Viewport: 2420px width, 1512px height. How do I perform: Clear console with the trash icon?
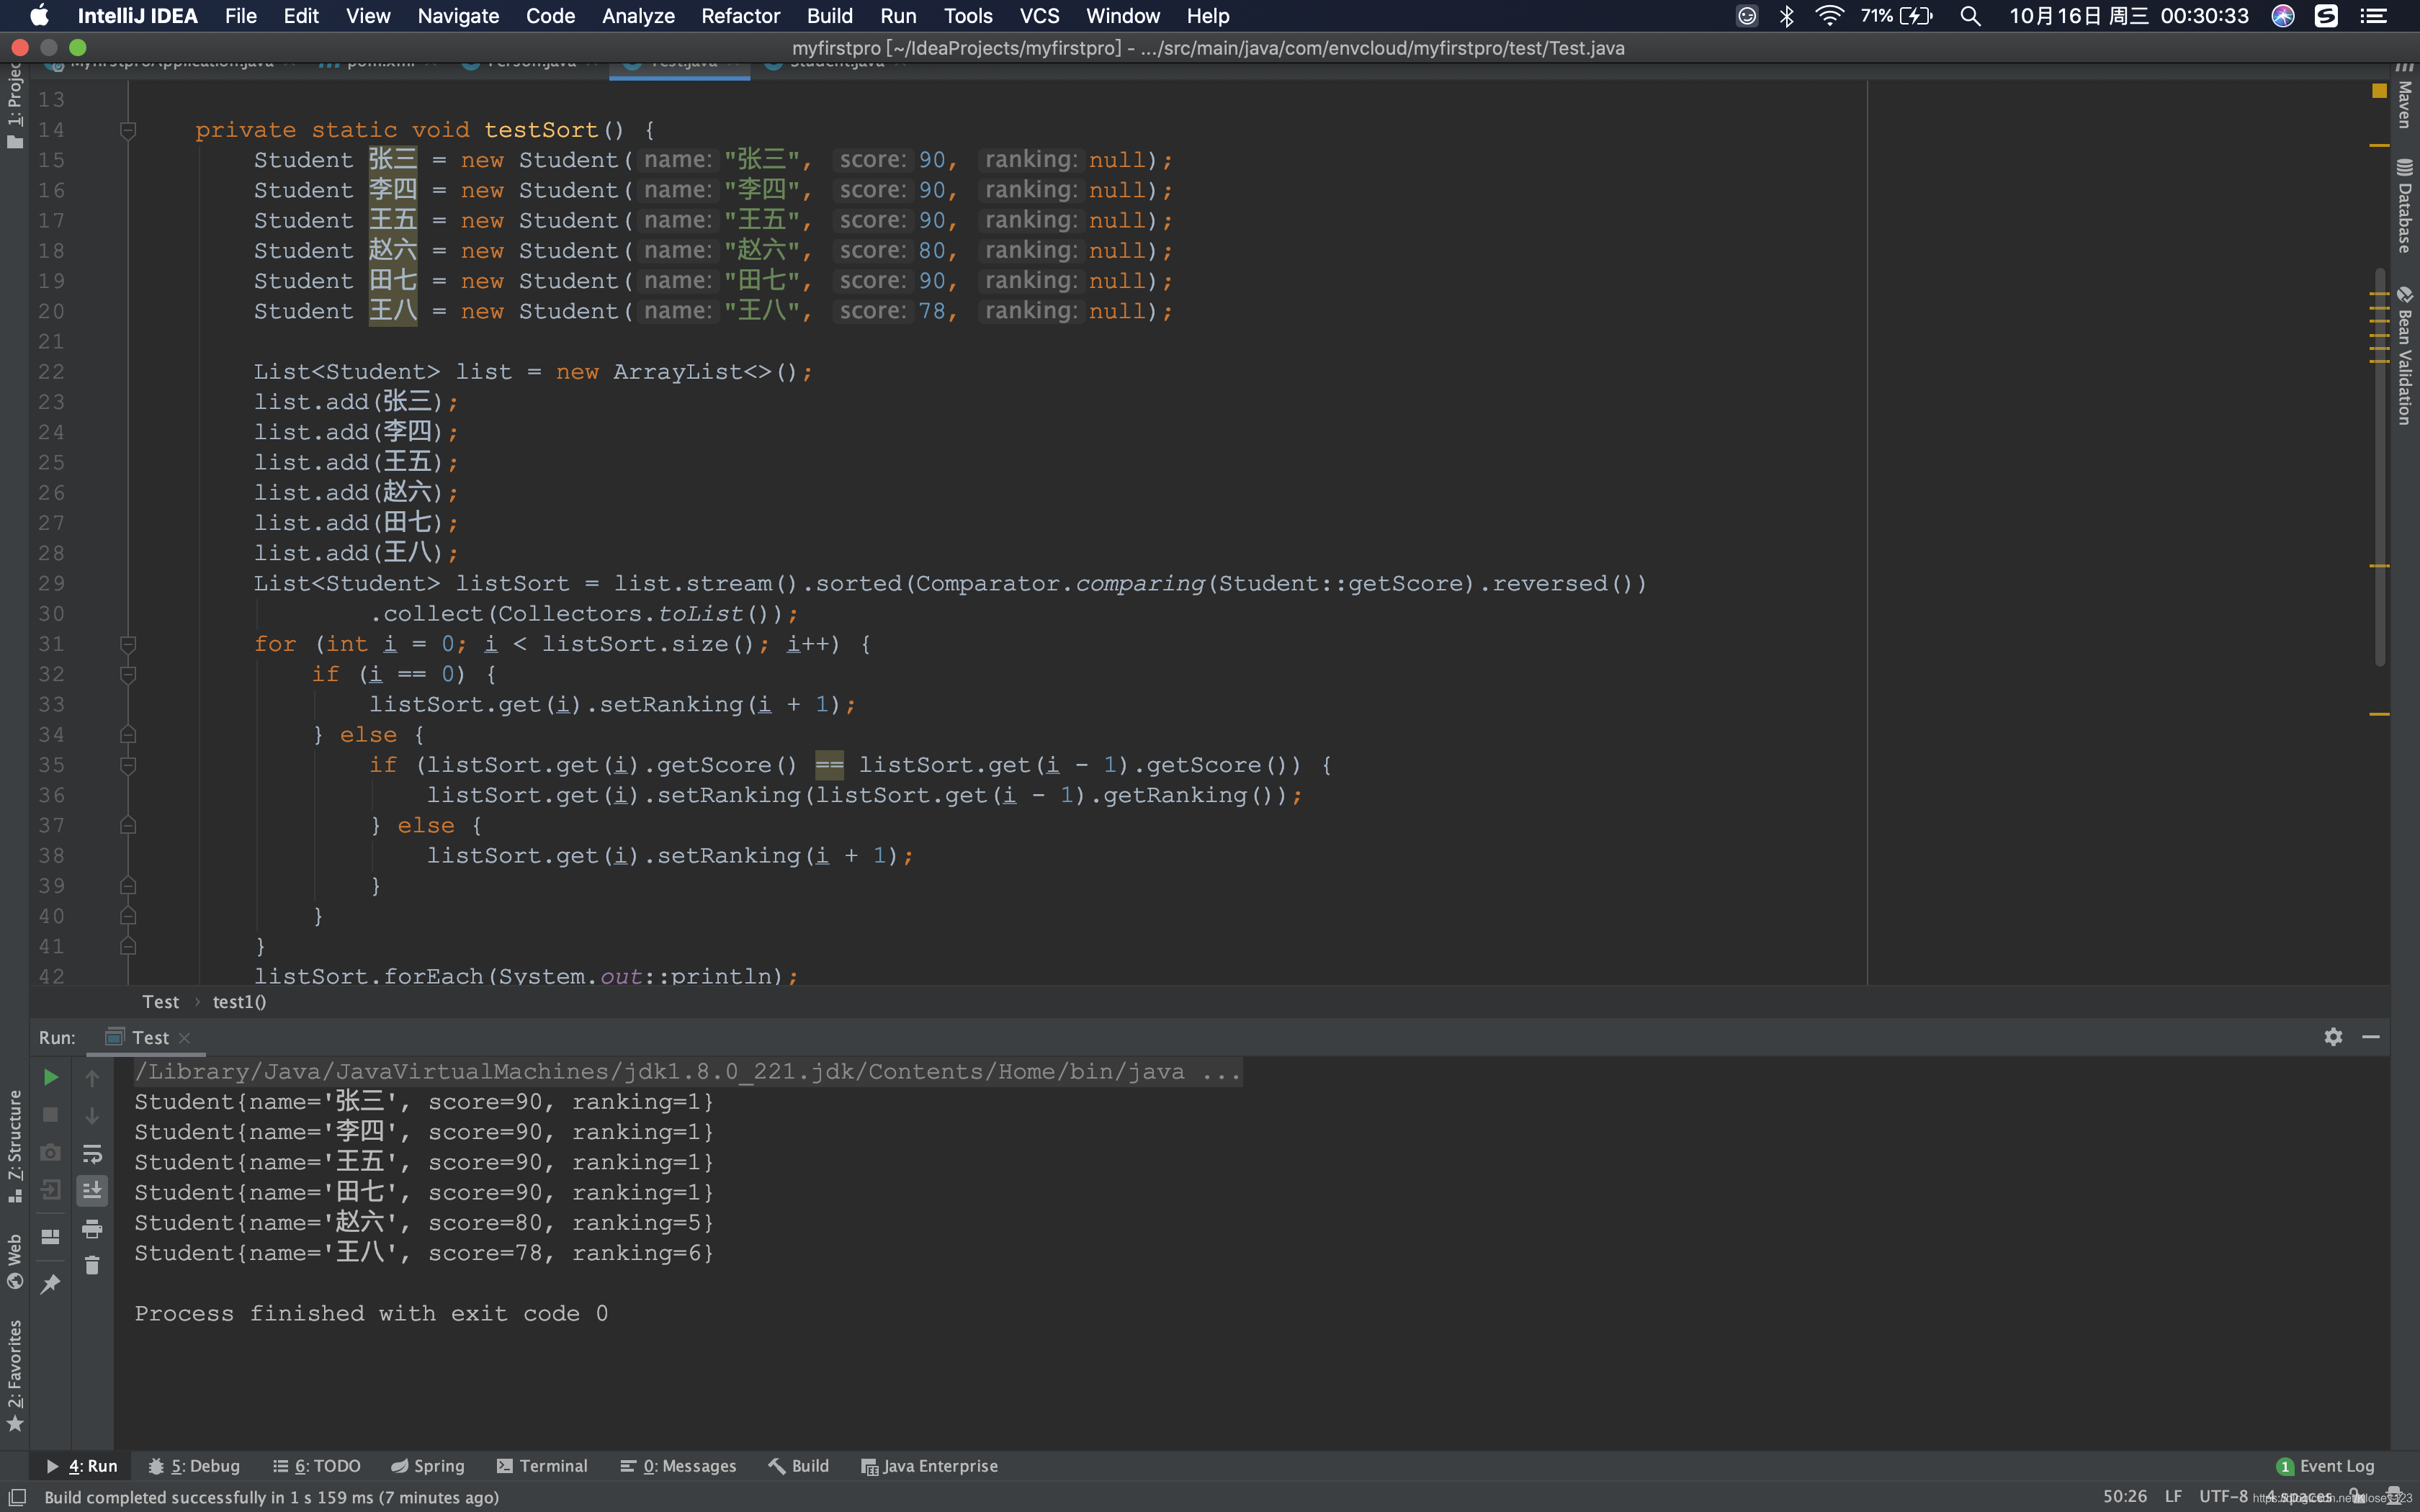click(92, 1266)
